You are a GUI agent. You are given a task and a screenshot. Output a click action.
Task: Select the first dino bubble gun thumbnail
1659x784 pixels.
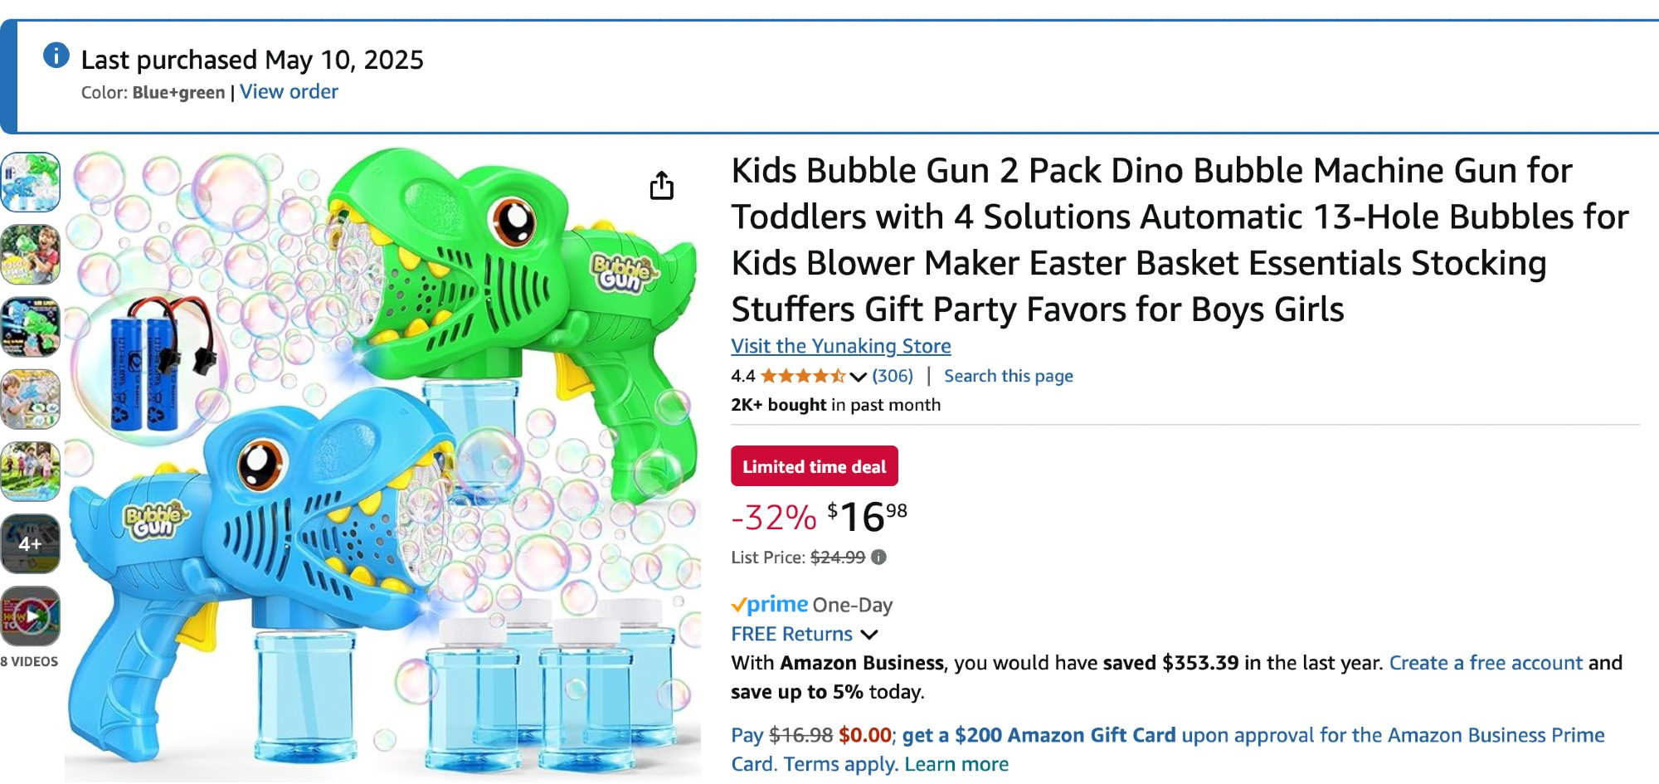31,182
